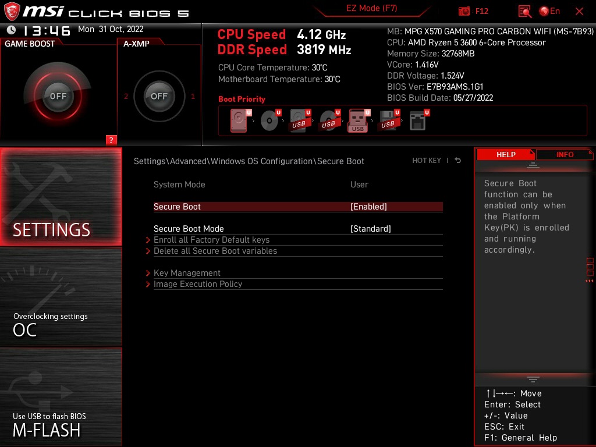The height and width of the screenshot is (447, 596).
Task: Click the System Mode row label
Action: 179,185
